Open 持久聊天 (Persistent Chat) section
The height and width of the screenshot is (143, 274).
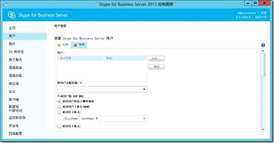pyautogui.click(x=16, y=60)
